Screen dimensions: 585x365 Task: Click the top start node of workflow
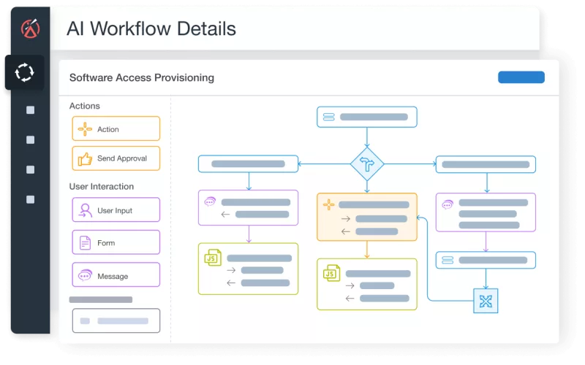(x=366, y=117)
